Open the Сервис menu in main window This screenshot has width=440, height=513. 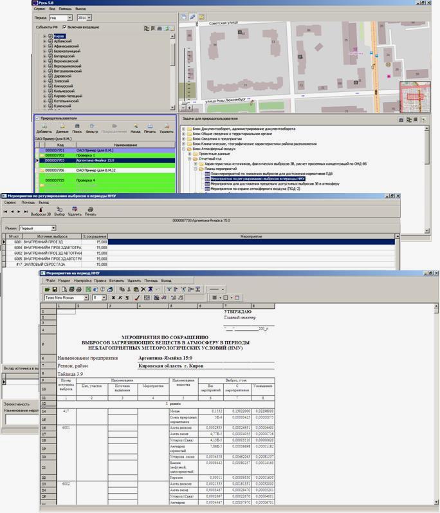coord(40,10)
